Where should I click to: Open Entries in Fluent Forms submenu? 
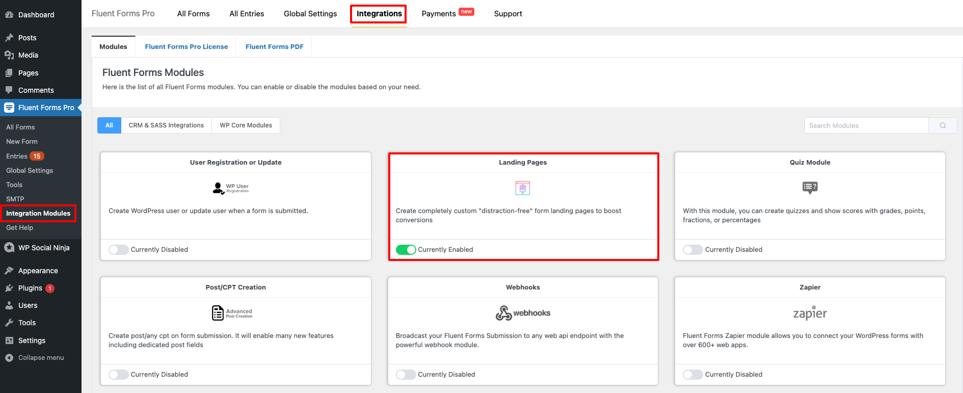[x=17, y=156]
